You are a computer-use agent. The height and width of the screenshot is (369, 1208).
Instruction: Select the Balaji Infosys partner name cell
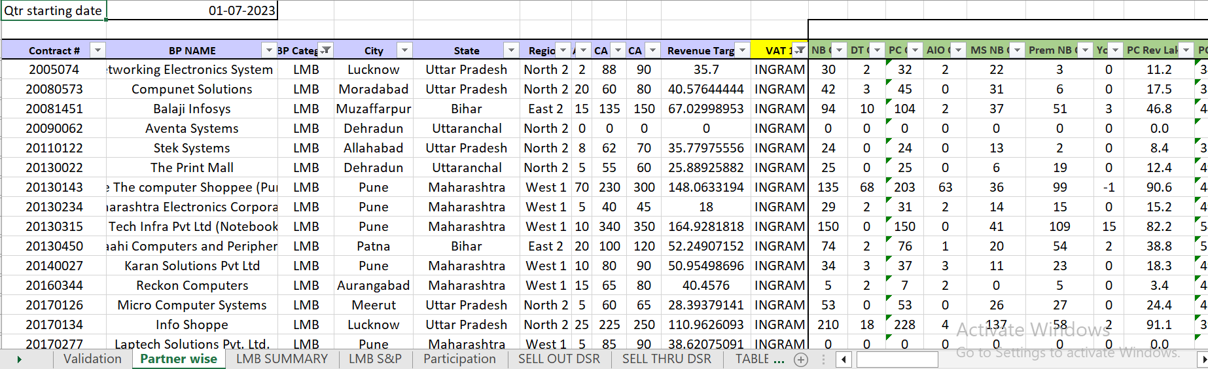192,109
